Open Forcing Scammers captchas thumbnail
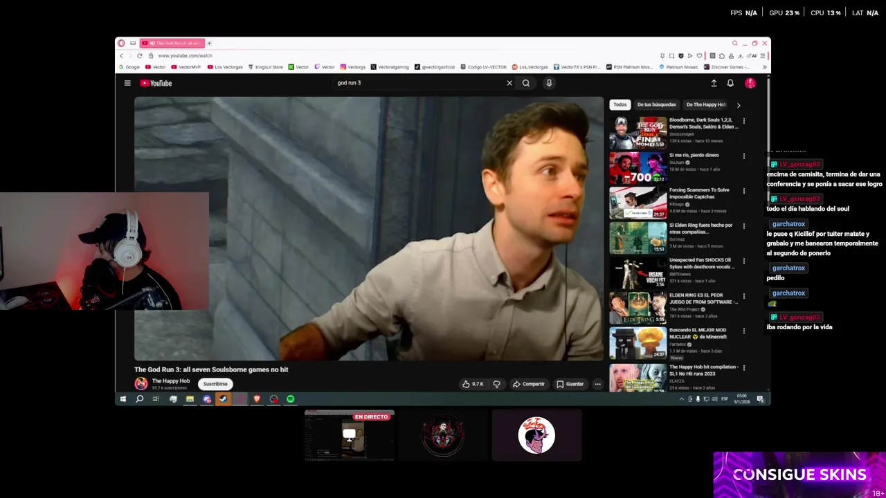The image size is (886, 498). pos(638,203)
